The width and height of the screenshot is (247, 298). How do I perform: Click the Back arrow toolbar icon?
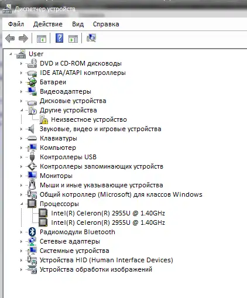point(10,38)
